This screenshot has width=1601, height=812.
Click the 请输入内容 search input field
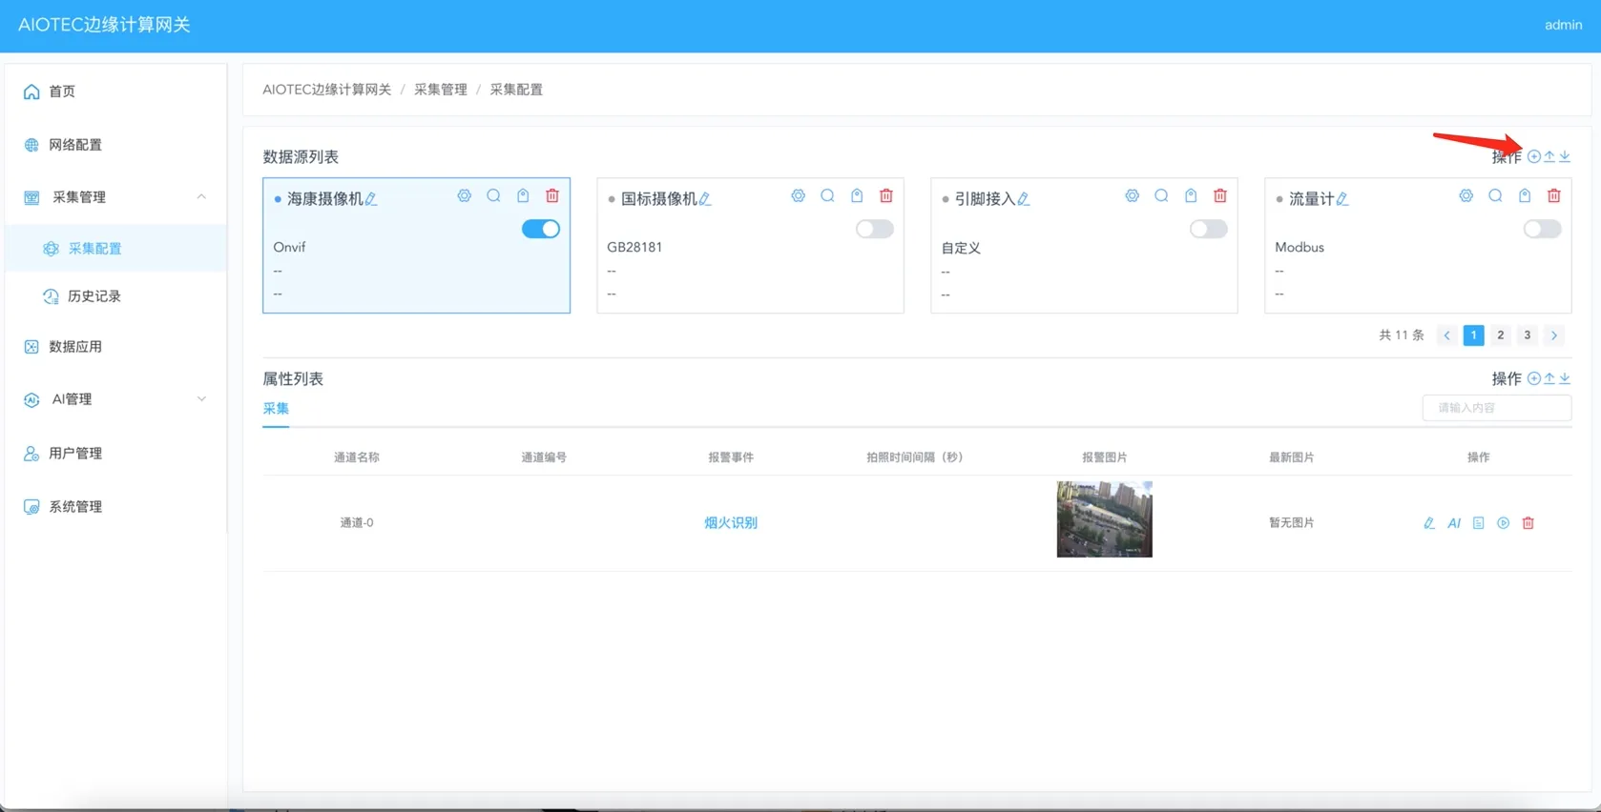pyautogui.click(x=1496, y=408)
